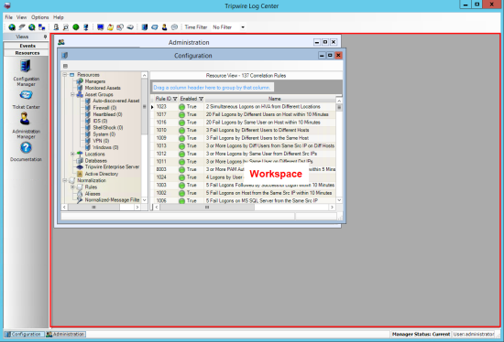Click the rules grid scroll-down arrow
The height and width of the screenshot is (342, 504).
pyautogui.click(x=339, y=200)
